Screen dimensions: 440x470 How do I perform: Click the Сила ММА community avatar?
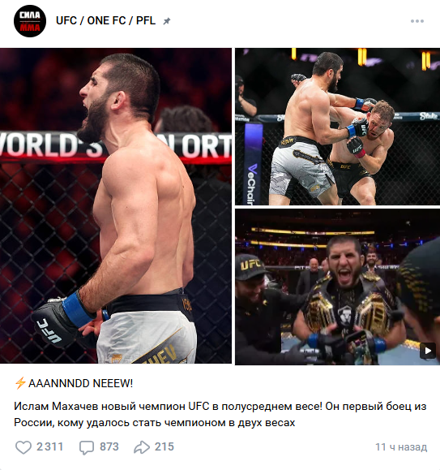pyautogui.click(x=30, y=21)
